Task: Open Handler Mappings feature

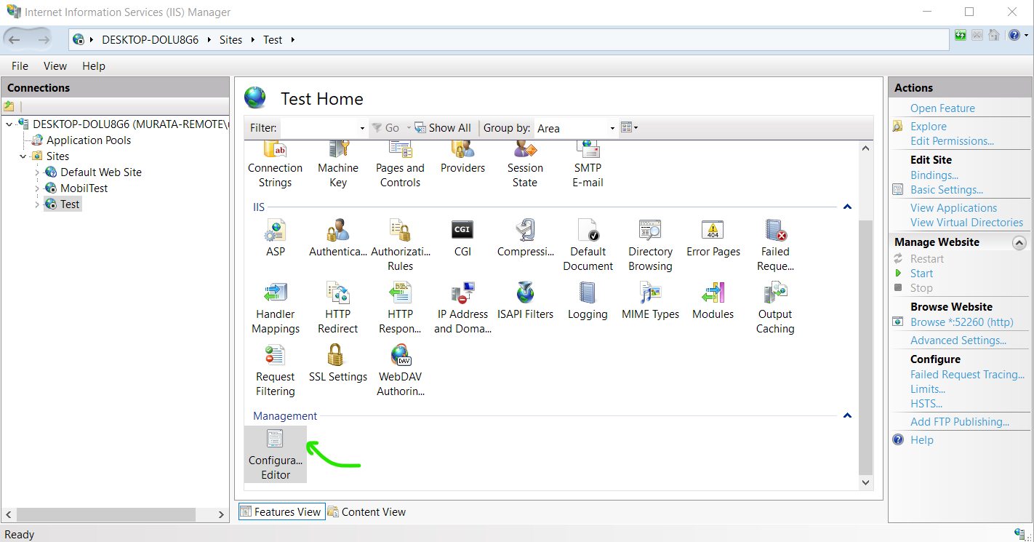Action: tap(276, 308)
